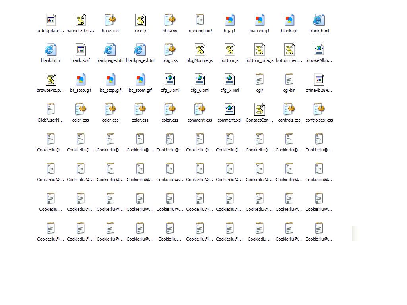
Task: Select the bottom_sina.js file
Action: [x=259, y=50]
